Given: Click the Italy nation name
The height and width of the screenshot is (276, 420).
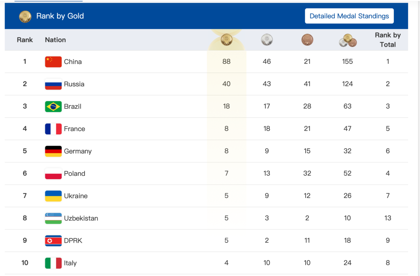Looking at the screenshot, I should click(70, 263).
